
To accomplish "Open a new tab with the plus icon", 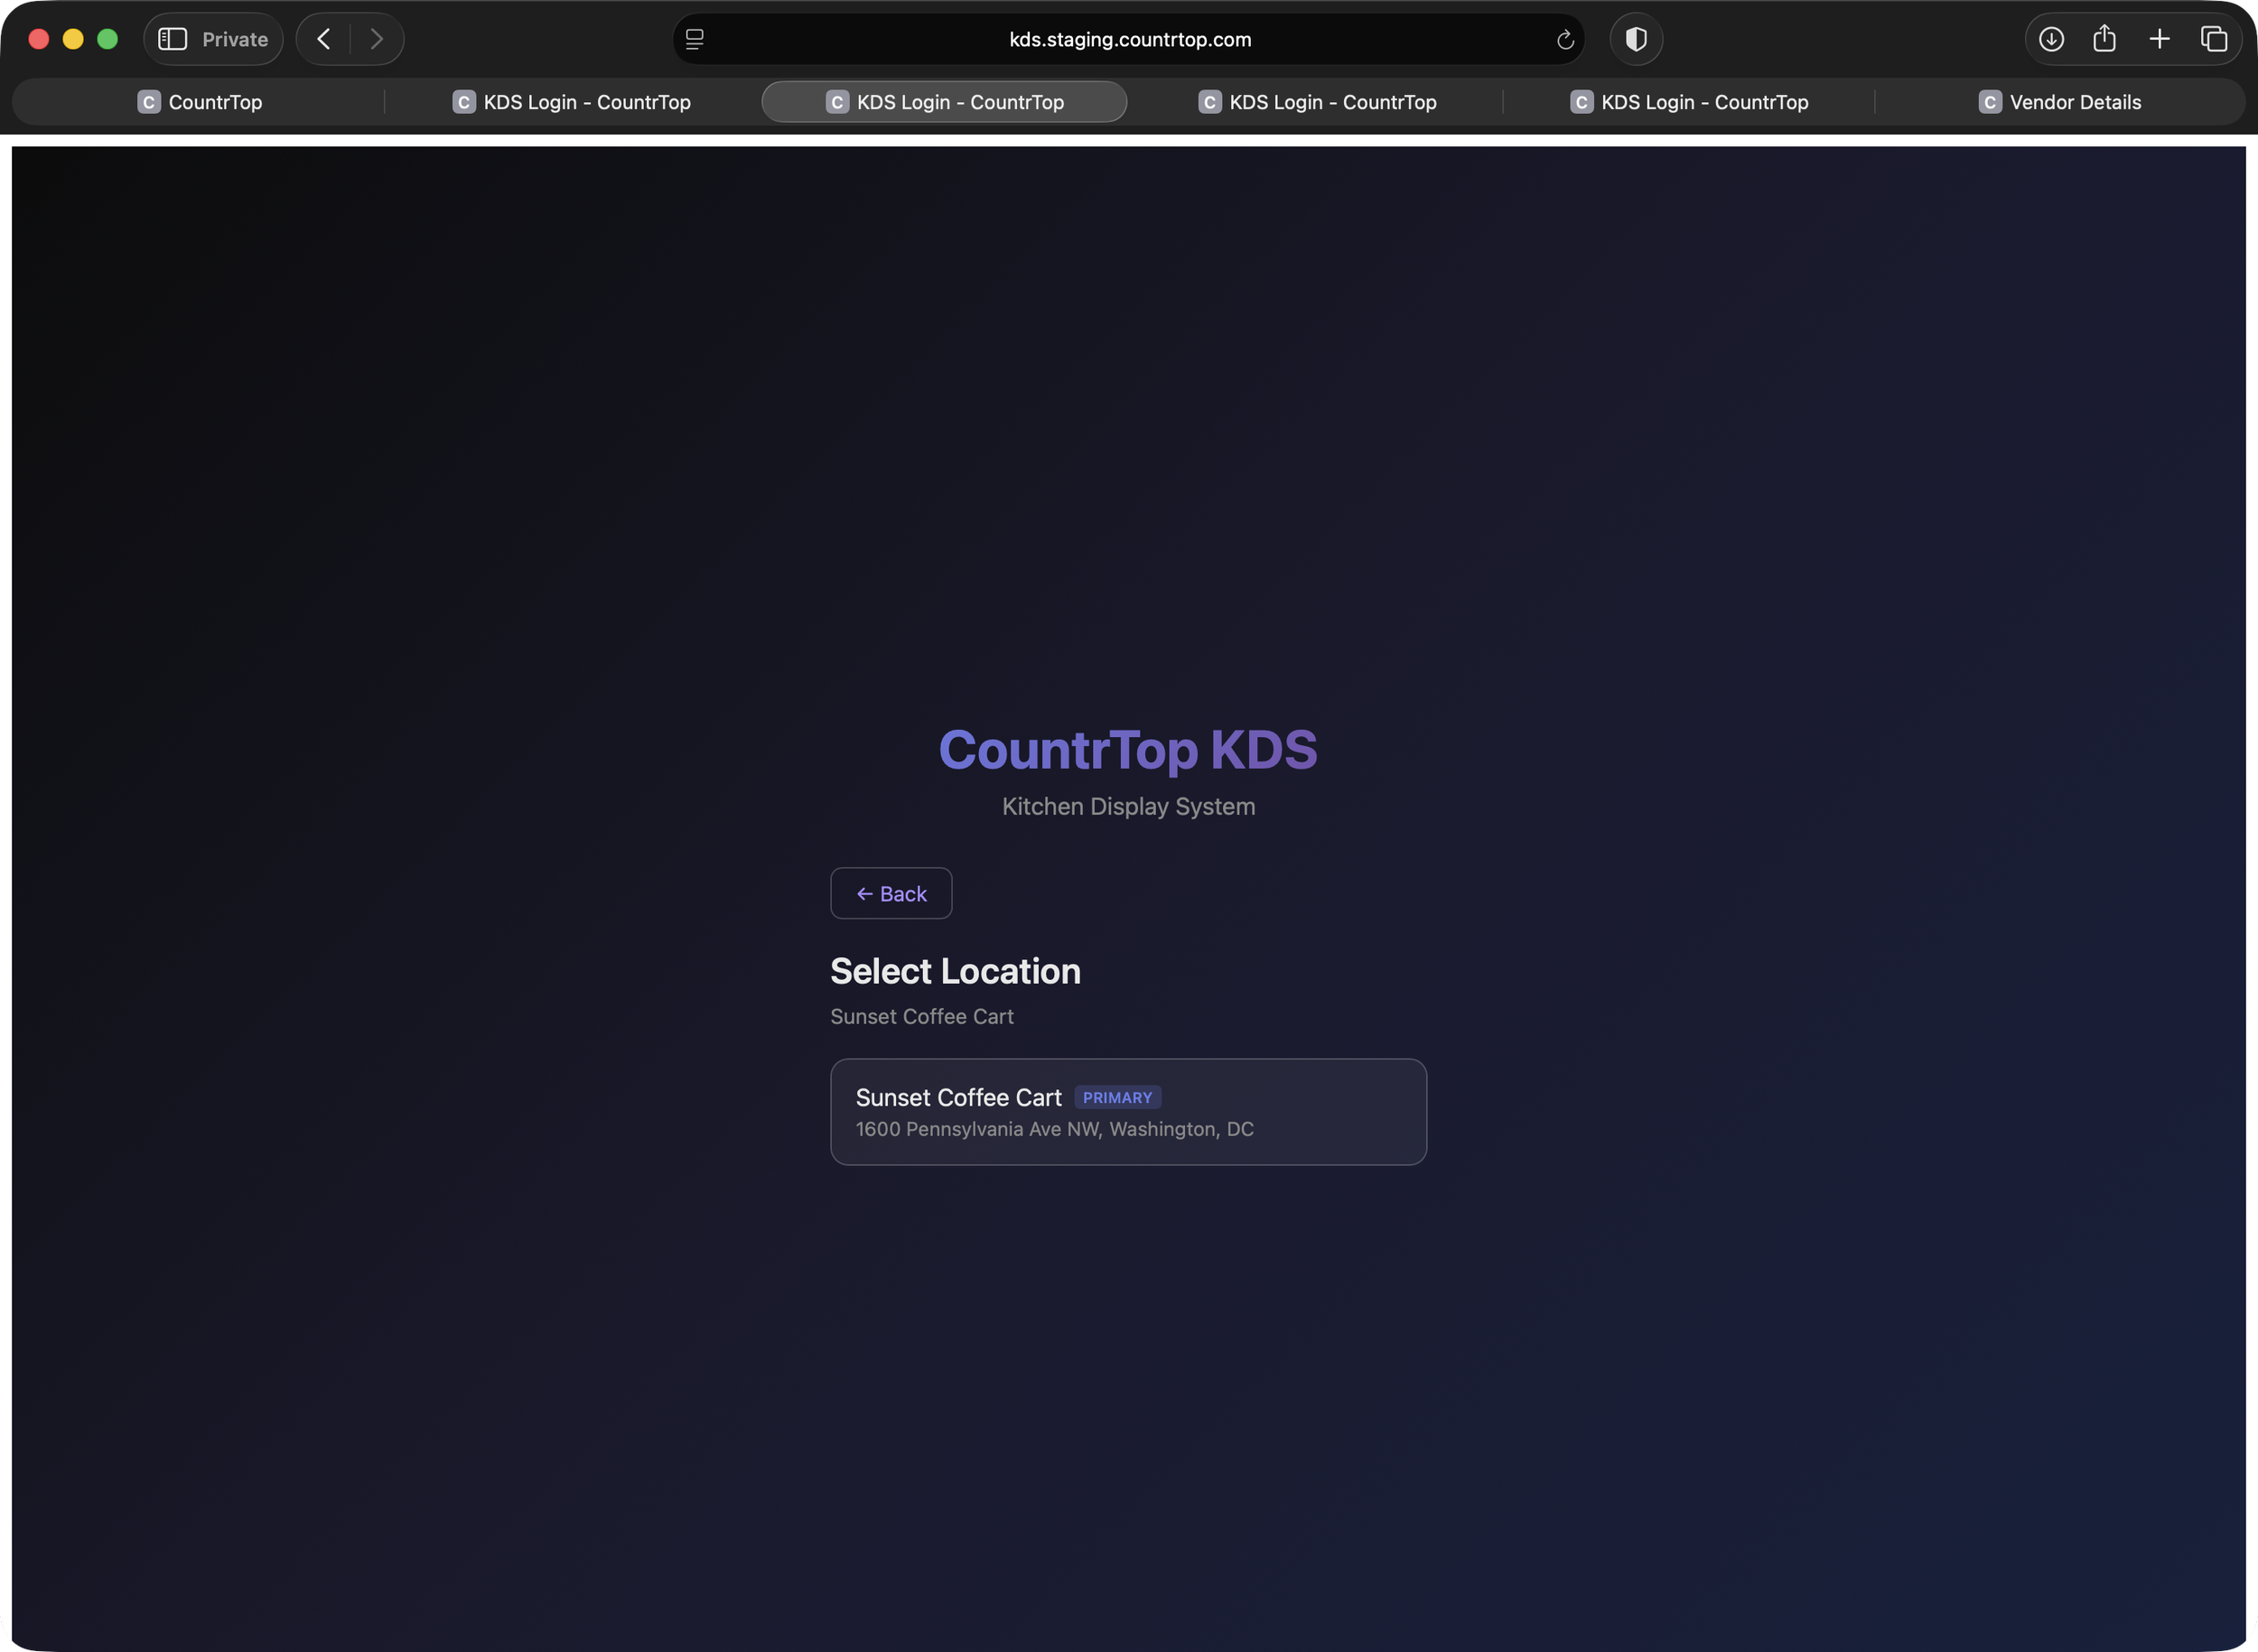I will pyautogui.click(x=2160, y=39).
